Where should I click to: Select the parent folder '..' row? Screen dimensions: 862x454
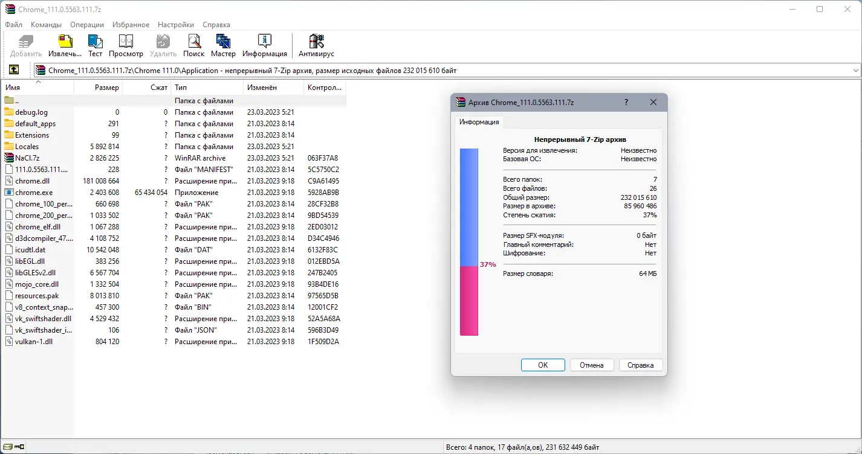[174, 100]
